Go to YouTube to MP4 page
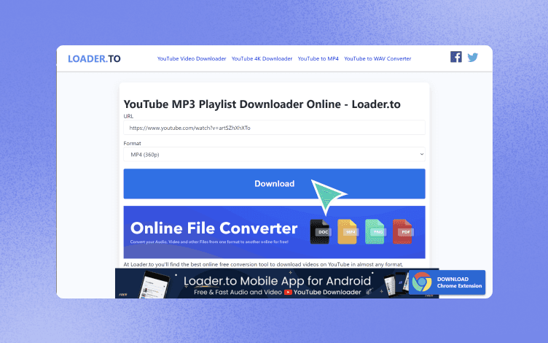The width and height of the screenshot is (548, 343). click(x=318, y=59)
